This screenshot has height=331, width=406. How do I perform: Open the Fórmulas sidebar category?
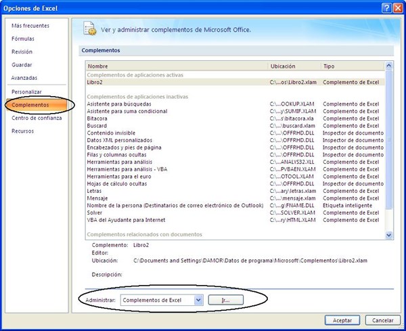pos(23,39)
